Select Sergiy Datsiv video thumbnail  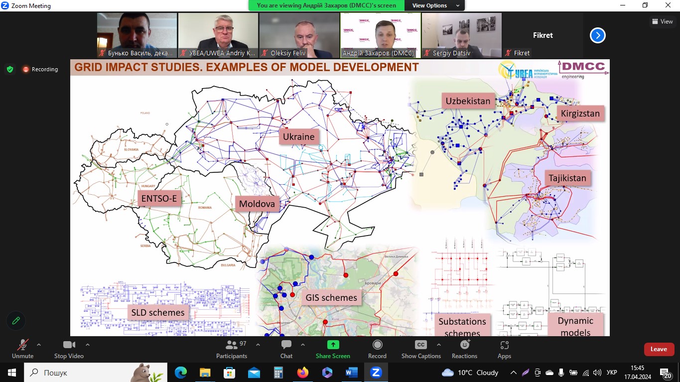click(x=462, y=35)
